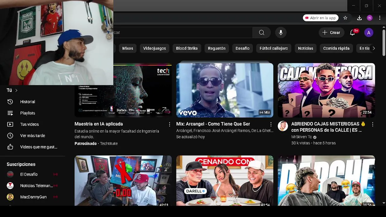Click 'Se actualizó hoy' text
Screen dimensions: 386x217
click(191, 137)
